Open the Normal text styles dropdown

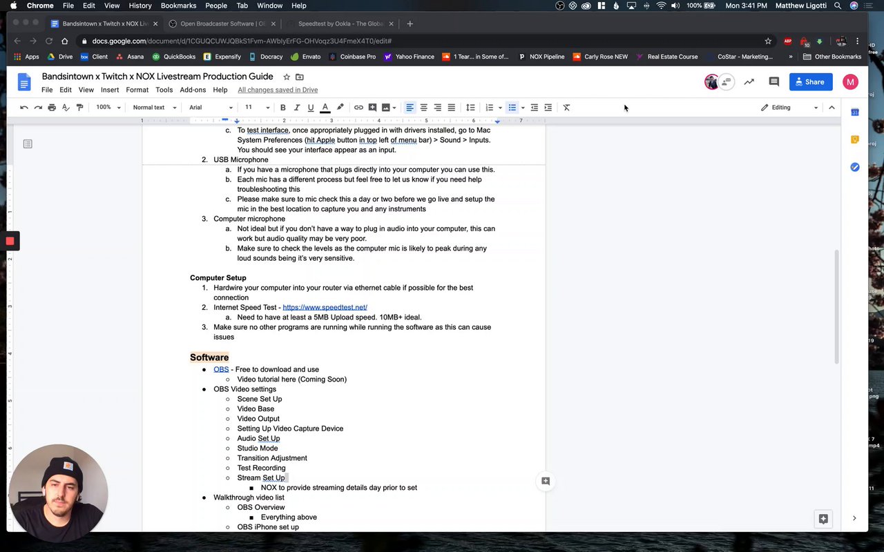155,108
